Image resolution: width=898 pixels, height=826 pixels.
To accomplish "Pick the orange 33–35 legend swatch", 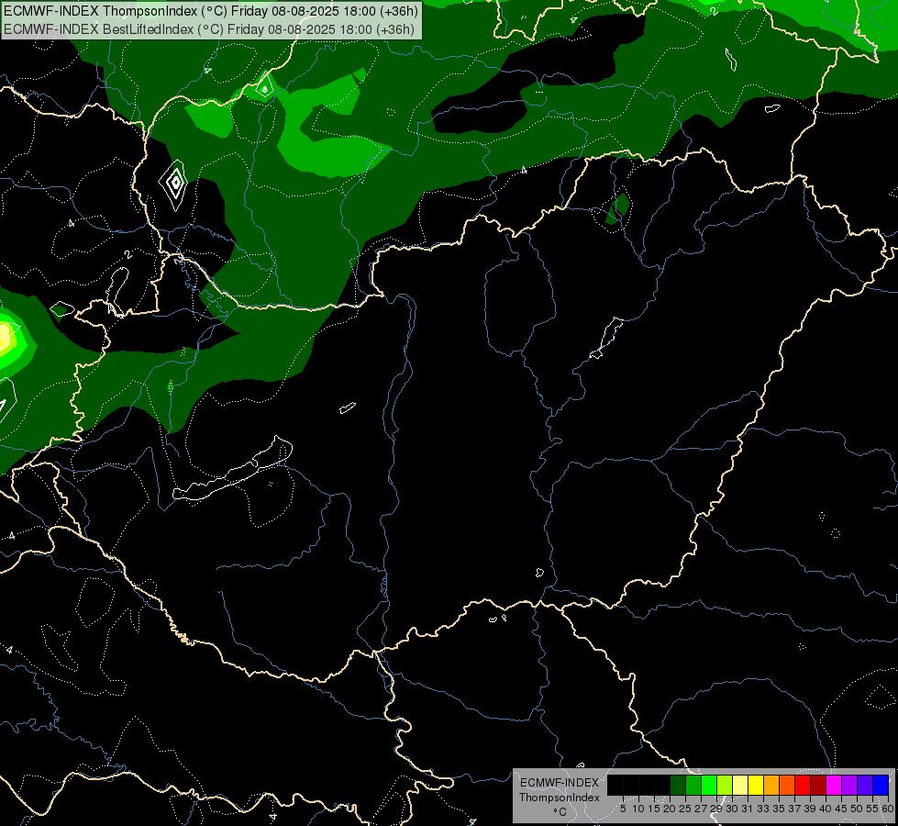I will (771, 785).
